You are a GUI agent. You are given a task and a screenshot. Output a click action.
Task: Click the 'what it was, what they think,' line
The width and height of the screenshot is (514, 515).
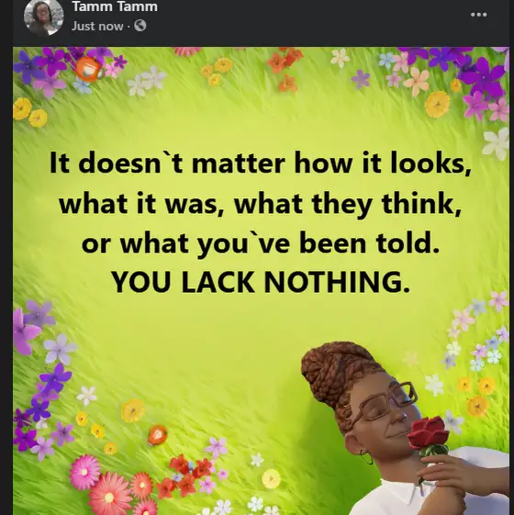[261, 204]
